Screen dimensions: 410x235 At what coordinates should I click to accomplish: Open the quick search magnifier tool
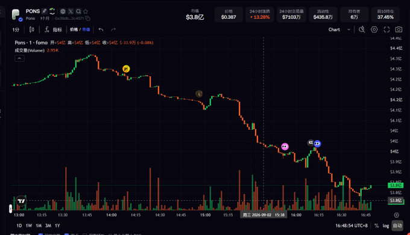coord(362,29)
